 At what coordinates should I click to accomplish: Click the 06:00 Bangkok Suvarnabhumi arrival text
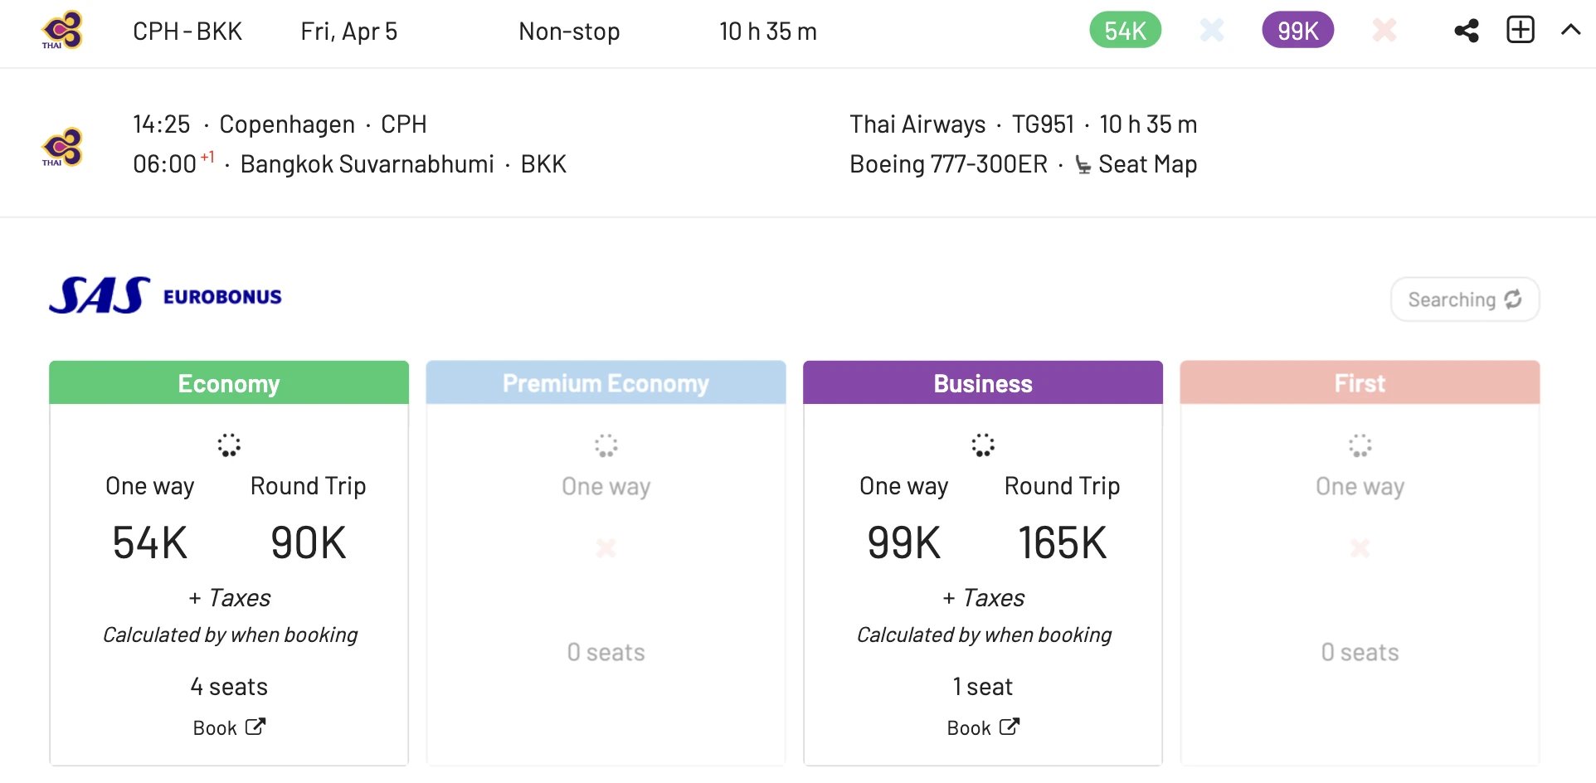click(349, 164)
